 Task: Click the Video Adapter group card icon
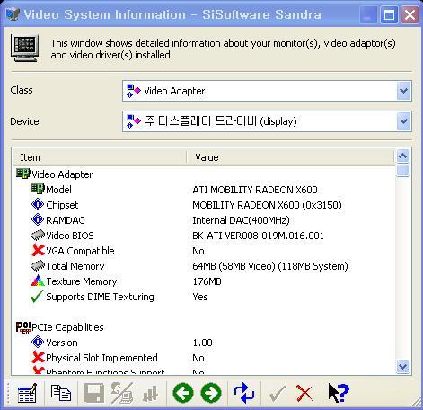pyautogui.click(x=23, y=174)
